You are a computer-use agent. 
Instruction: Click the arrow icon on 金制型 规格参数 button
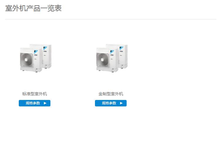click(121, 103)
